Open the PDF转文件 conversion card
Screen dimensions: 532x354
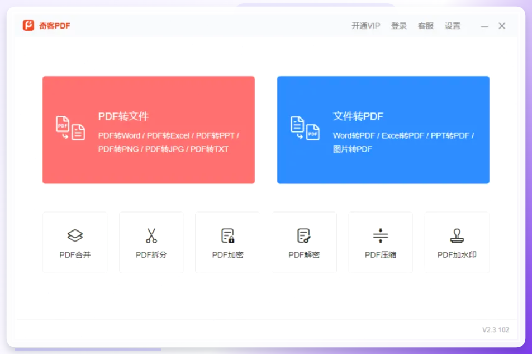click(149, 130)
